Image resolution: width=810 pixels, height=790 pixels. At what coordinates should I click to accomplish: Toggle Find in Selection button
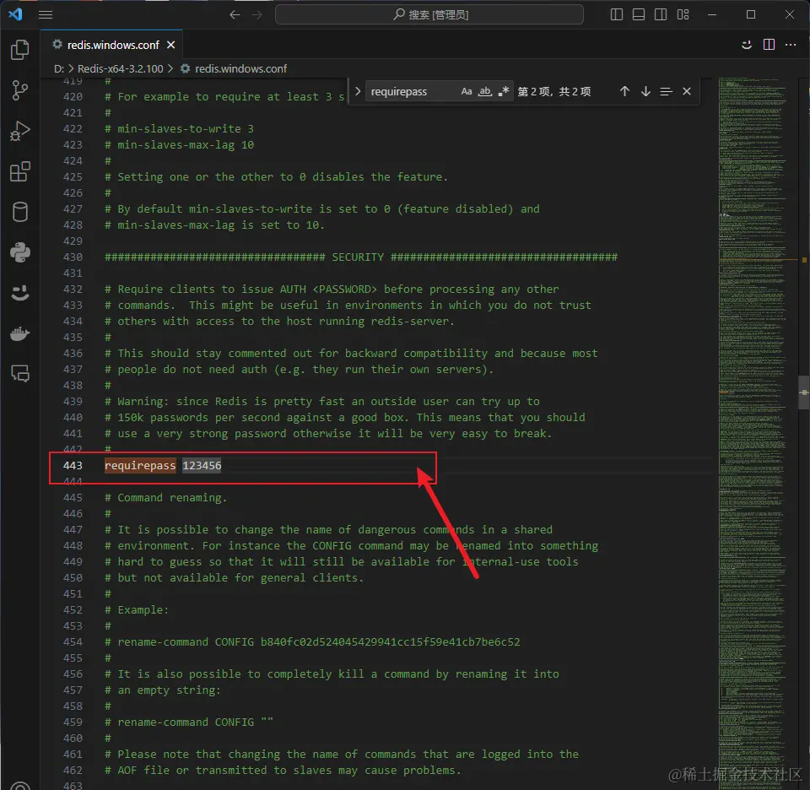pyautogui.click(x=666, y=91)
